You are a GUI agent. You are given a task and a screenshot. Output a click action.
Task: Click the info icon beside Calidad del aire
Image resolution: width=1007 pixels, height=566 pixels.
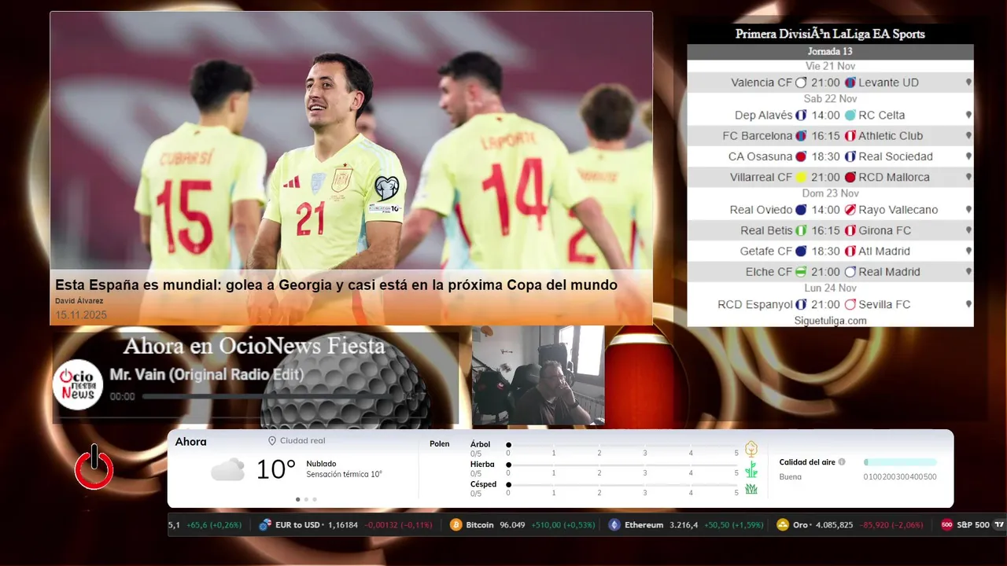tap(842, 462)
